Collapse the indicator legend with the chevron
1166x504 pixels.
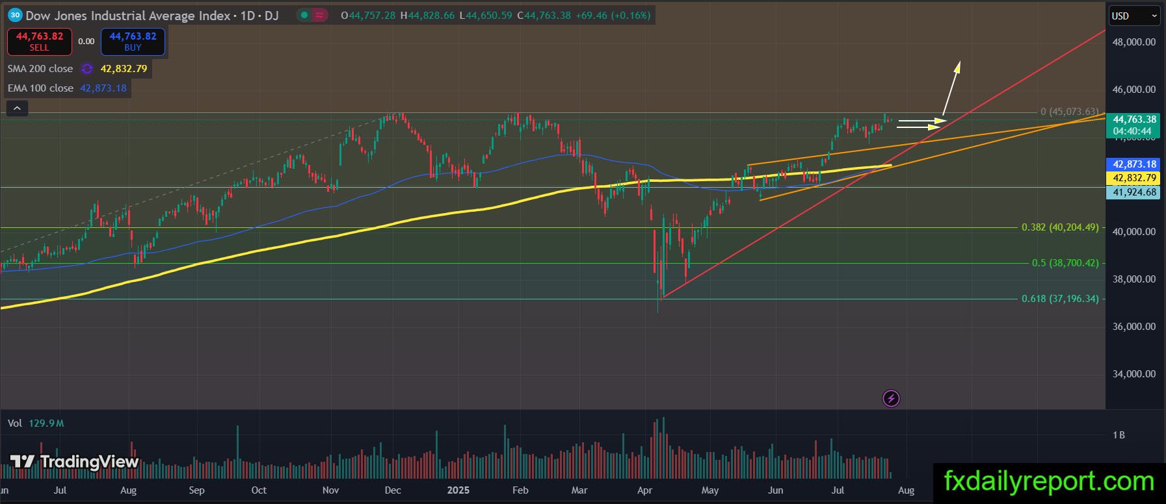click(x=17, y=108)
